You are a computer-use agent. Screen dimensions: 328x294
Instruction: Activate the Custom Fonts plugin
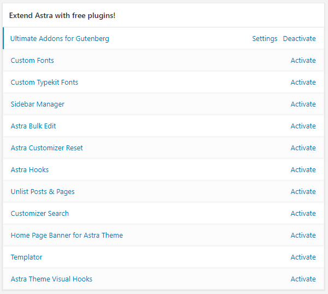coord(303,61)
